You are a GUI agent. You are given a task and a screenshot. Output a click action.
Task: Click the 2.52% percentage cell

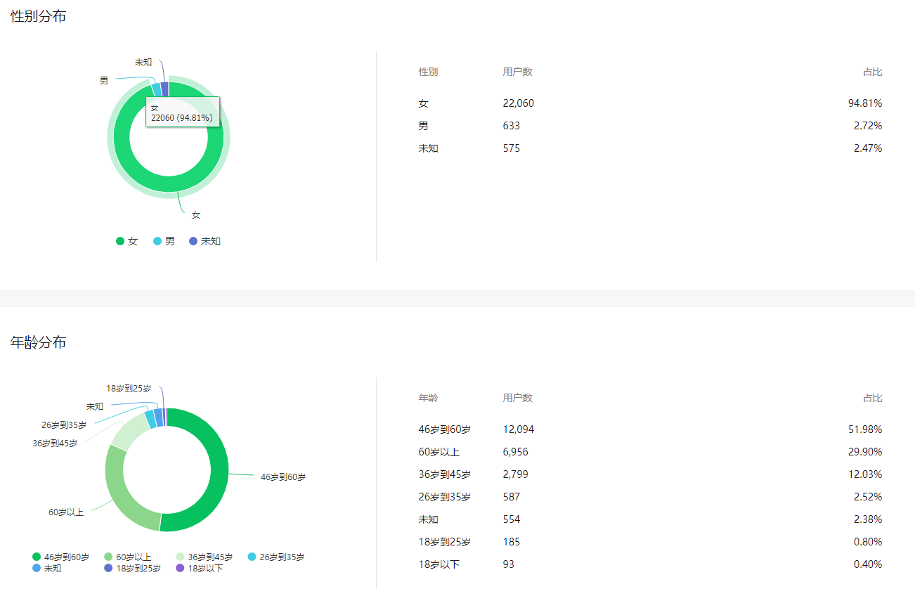click(x=868, y=497)
